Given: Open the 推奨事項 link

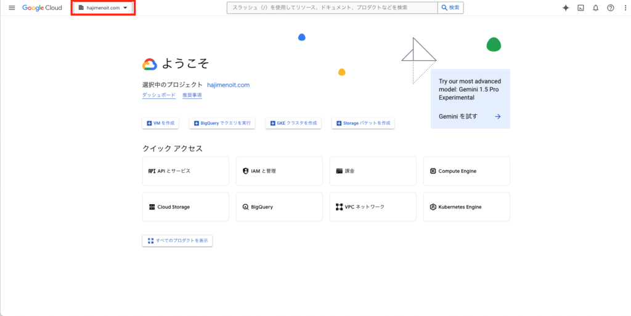Looking at the screenshot, I should pyautogui.click(x=192, y=95).
